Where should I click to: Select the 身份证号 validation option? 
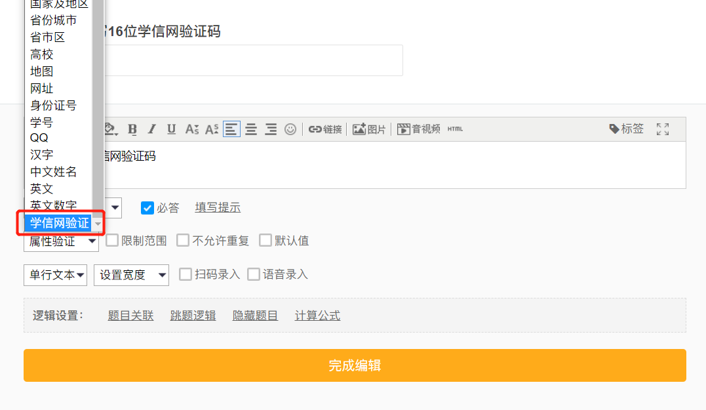54,106
